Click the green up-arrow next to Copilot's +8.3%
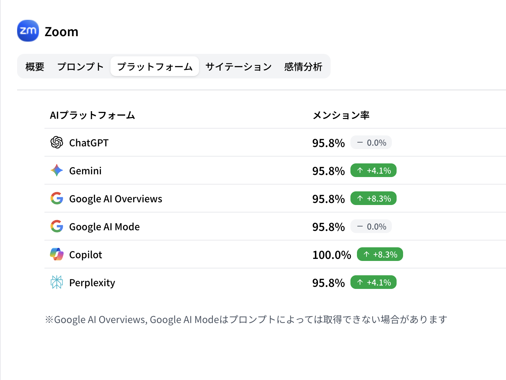 pyautogui.click(x=366, y=254)
